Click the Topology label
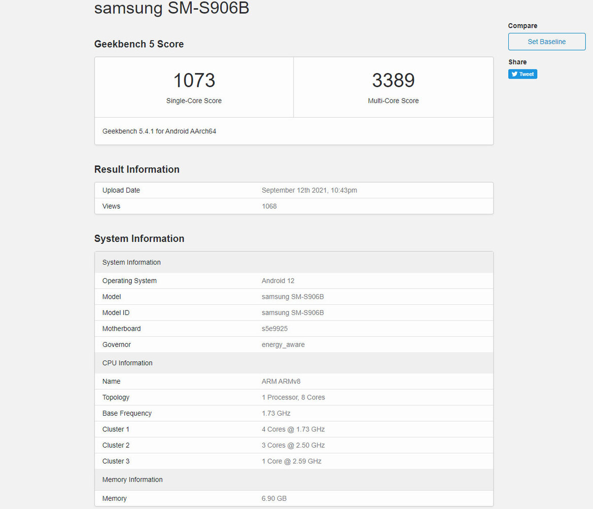Screen dimensions: 593x509 (116, 397)
